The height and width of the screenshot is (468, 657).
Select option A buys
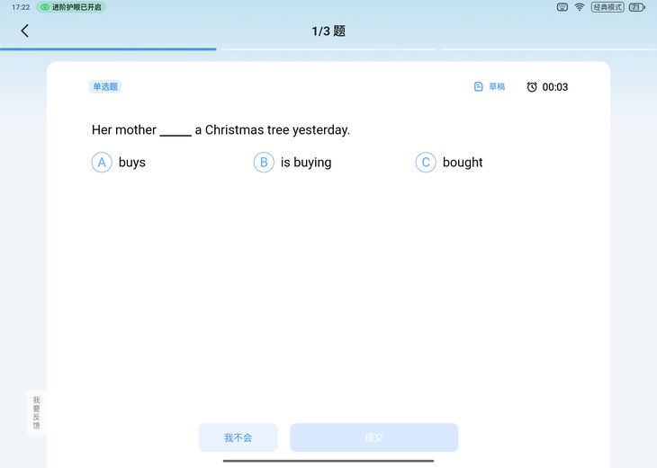(119, 163)
